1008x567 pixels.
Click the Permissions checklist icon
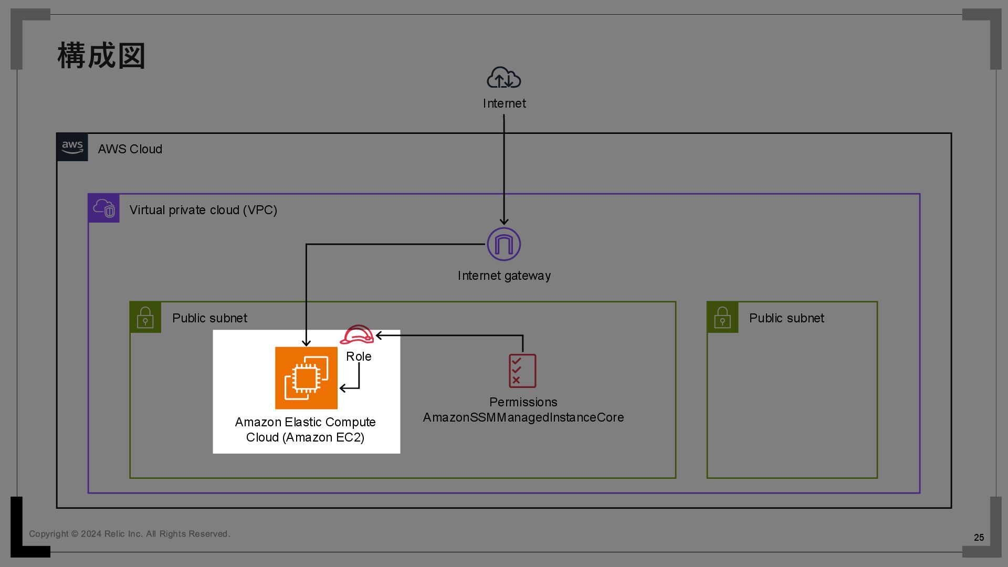522,371
